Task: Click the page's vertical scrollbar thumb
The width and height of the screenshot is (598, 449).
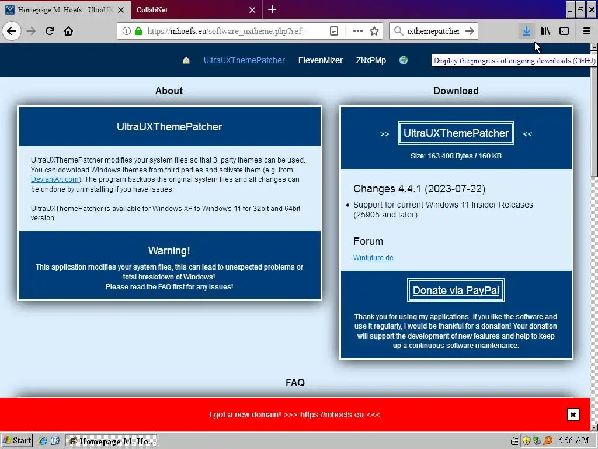Action: 594,115
